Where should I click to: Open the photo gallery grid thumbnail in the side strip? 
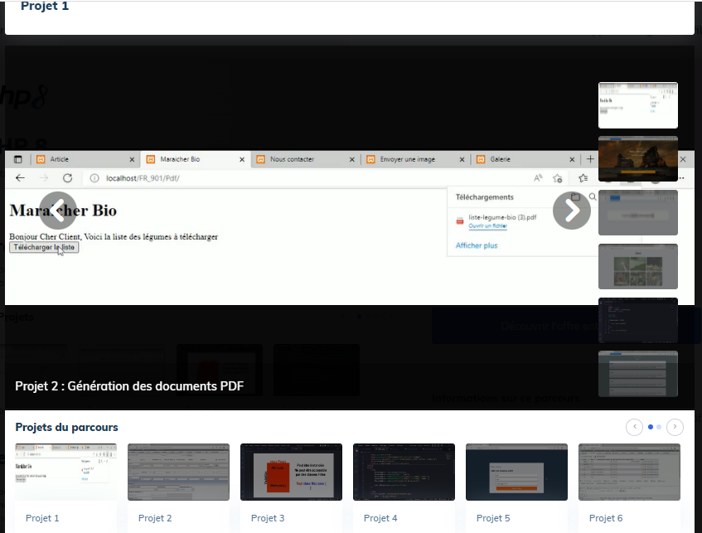click(x=638, y=267)
